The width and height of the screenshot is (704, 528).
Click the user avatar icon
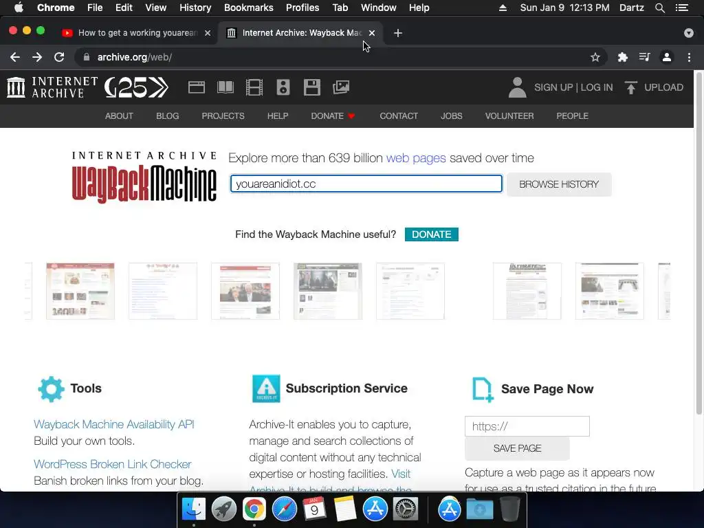[x=517, y=87]
